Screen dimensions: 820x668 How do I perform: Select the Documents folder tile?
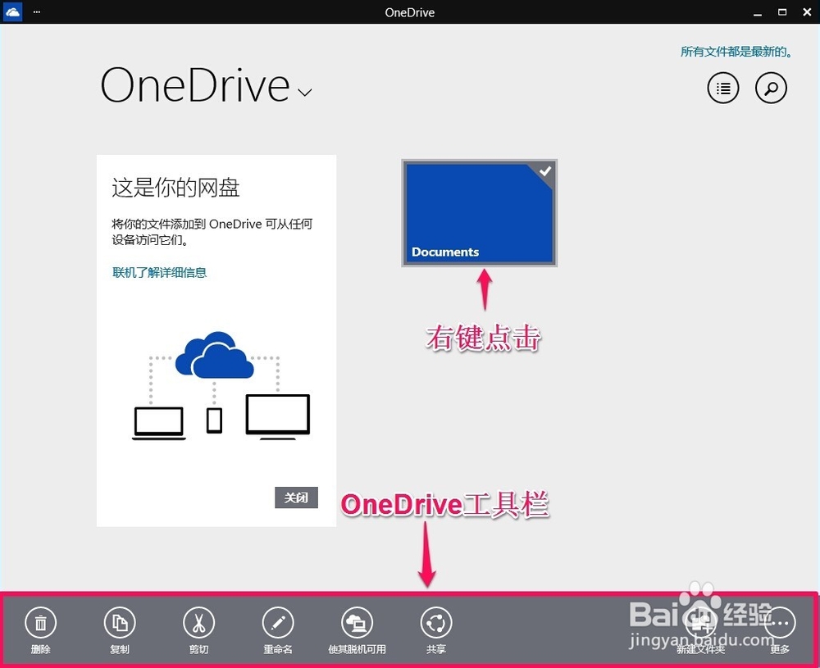click(x=479, y=213)
